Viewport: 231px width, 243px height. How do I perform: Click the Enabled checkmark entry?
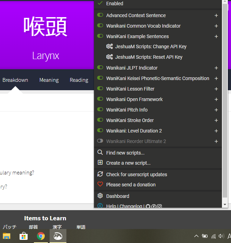pyautogui.click(x=158, y=3)
